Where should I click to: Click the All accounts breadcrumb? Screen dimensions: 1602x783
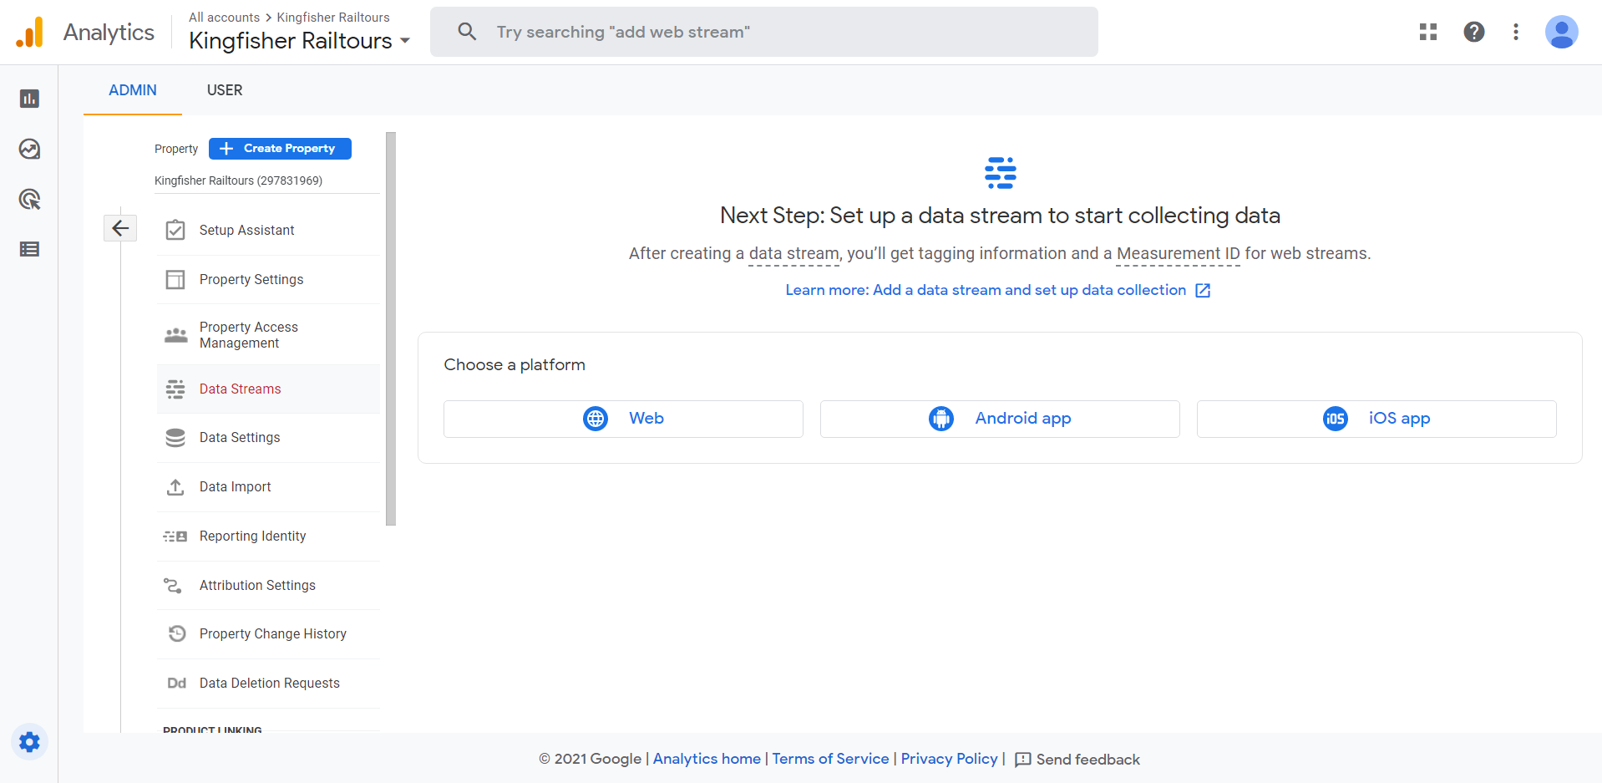pos(224,17)
